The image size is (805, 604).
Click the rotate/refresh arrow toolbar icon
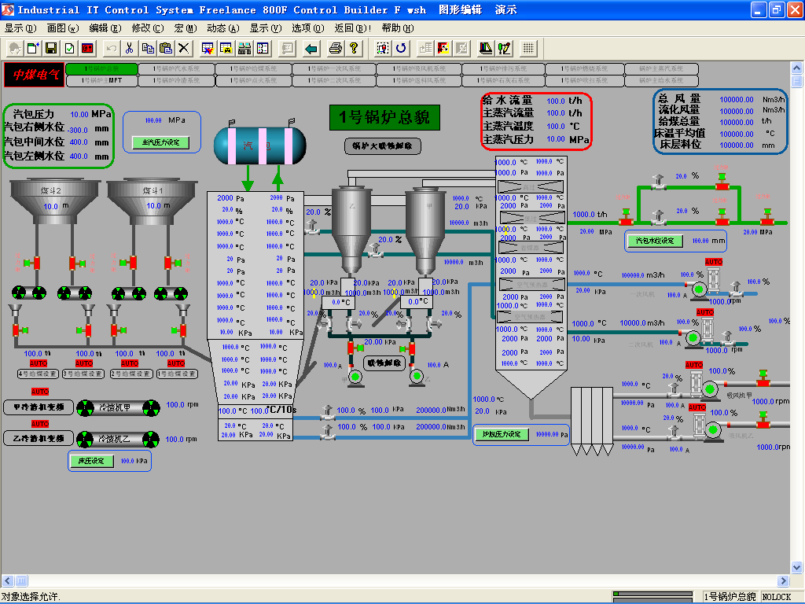click(x=401, y=48)
